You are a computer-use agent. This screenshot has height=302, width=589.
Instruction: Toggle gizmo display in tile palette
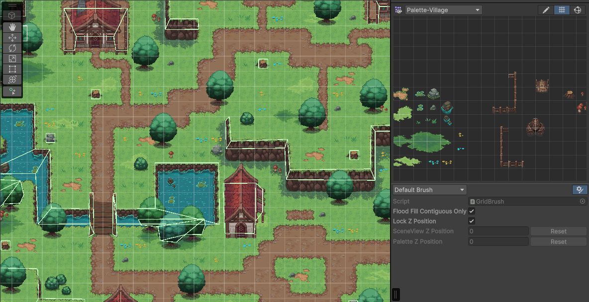pos(578,10)
